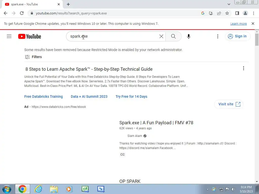
Task: Click the CC closed captions badge
Action: (x=122, y=155)
